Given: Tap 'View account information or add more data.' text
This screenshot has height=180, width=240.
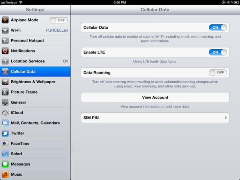Looking at the screenshot, I should point(155,106).
